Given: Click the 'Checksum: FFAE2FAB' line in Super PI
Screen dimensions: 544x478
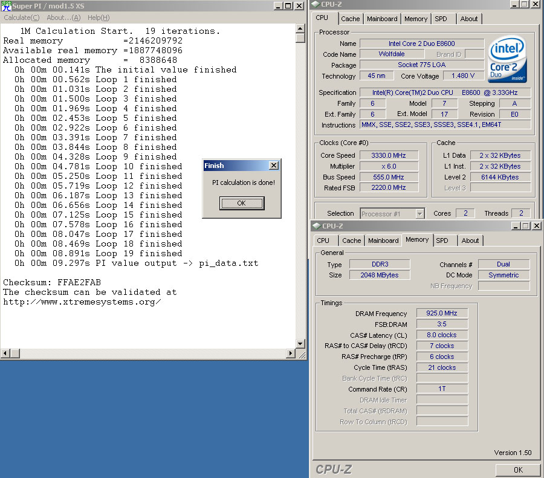Looking at the screenshot, I should coord(52,282).
